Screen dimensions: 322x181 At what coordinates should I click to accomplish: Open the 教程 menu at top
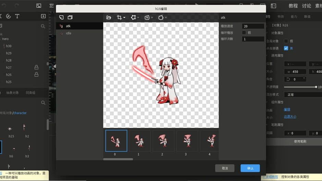[x=293, y=6]
